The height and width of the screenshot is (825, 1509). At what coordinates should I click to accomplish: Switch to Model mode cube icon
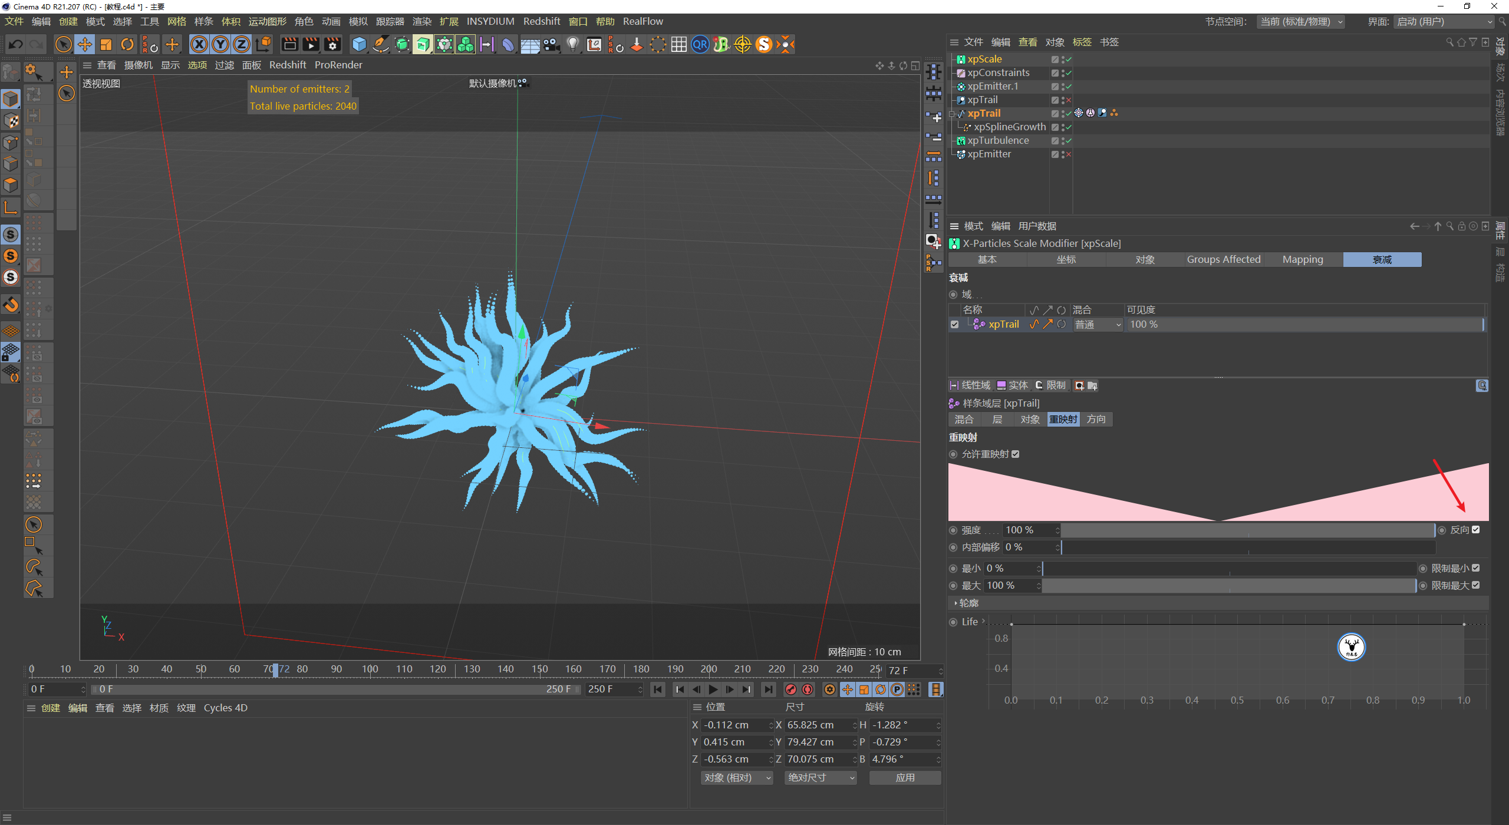click(11, 98)
